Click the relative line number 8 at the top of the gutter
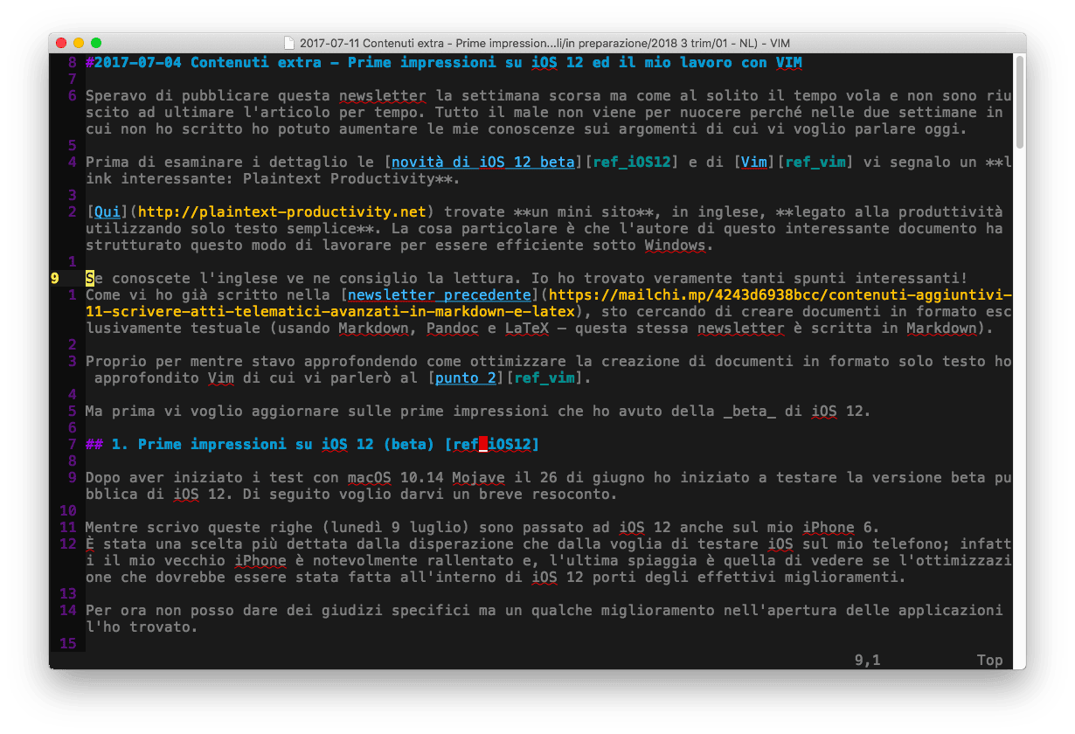This screenshot has width=1075, height=734. point(73,63)
